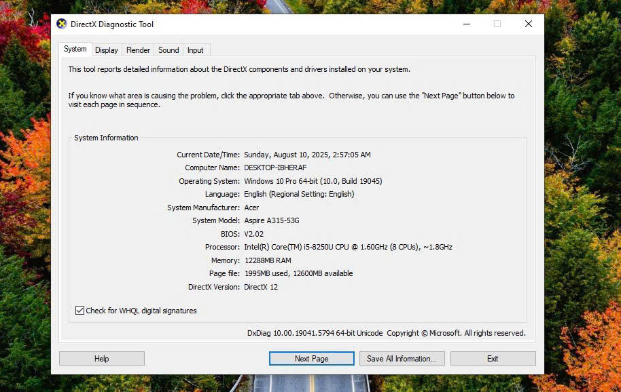Click the DirectX Diagnostic Tool title text
This screenshot has width=621, height=392.
click(x=112, y=24)
